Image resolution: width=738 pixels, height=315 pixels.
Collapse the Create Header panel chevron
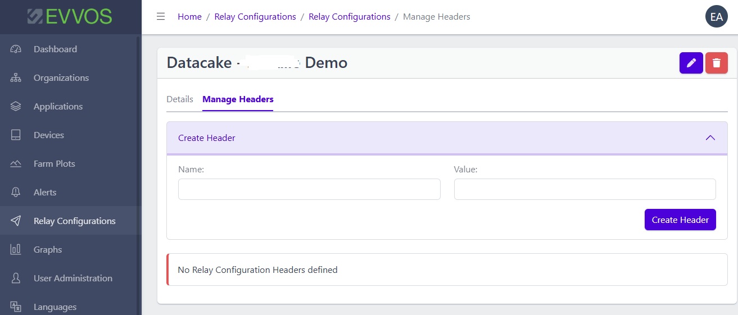tap(710, 138)
